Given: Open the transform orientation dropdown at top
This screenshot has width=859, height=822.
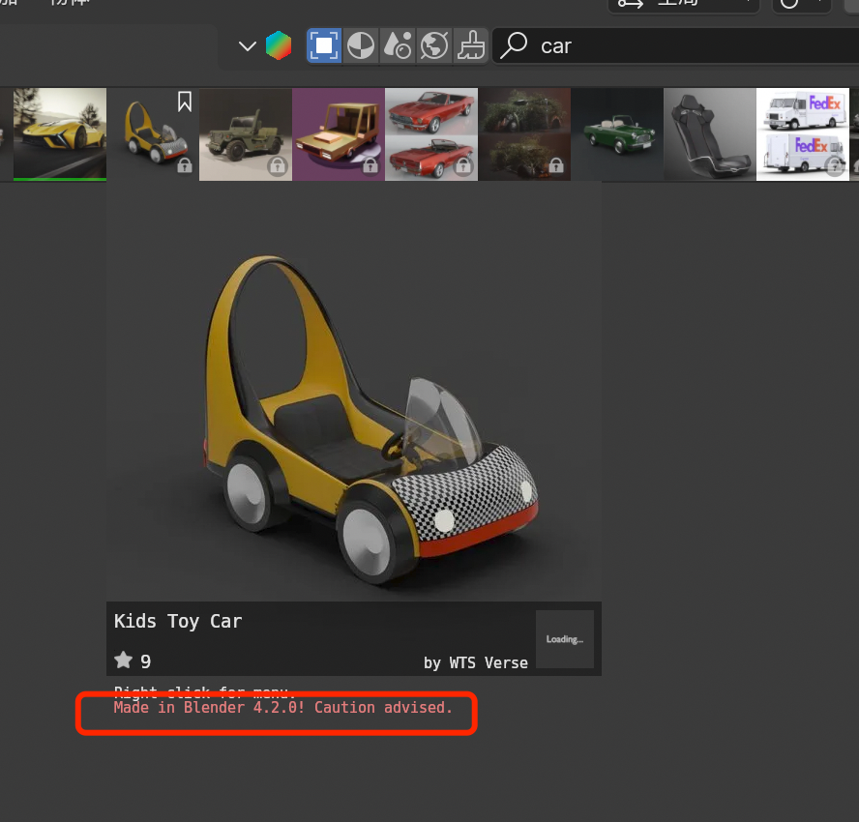Looking at the screenshot, I should click(x=682, y=4).
